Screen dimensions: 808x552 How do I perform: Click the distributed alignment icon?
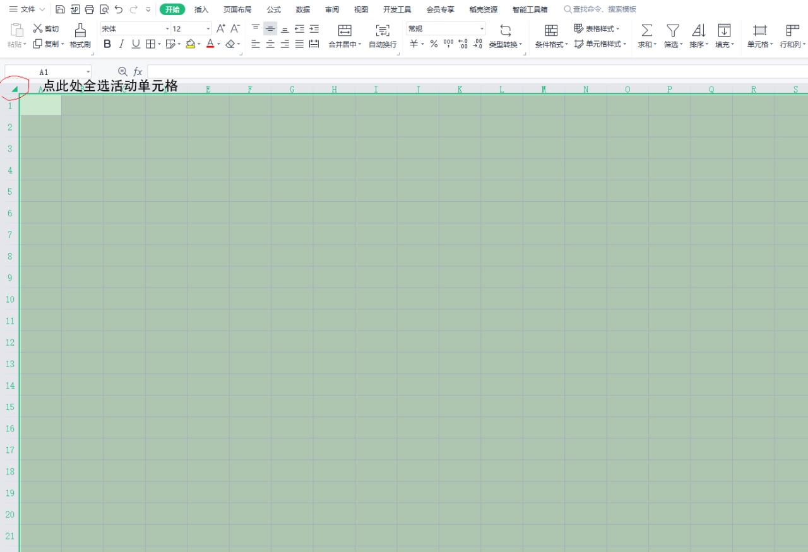tap(314, 44)
